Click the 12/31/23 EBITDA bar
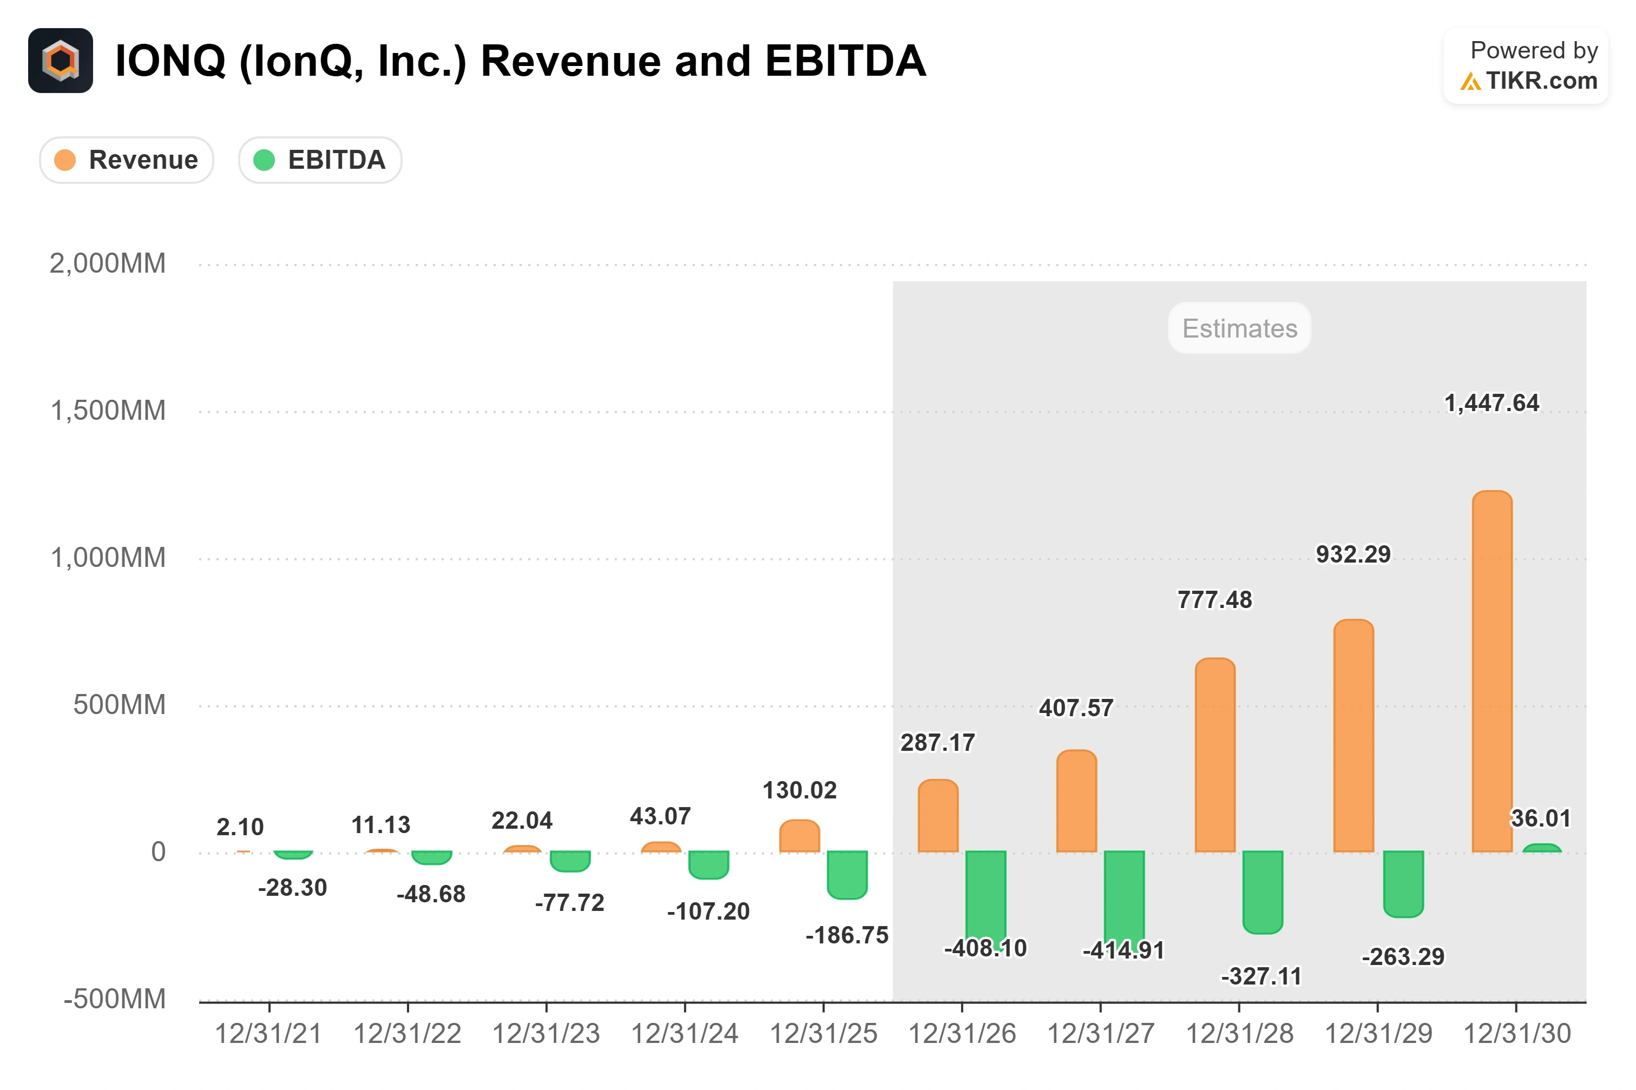 (x=570, y=861)
